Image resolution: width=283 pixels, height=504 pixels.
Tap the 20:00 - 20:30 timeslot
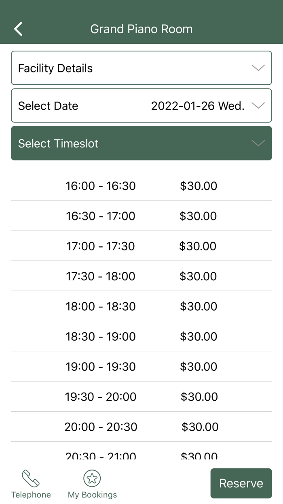coord(141,427)
